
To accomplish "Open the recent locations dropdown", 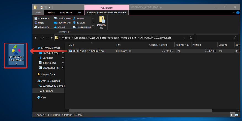I will pyautogui.click(x=47, y=38).
